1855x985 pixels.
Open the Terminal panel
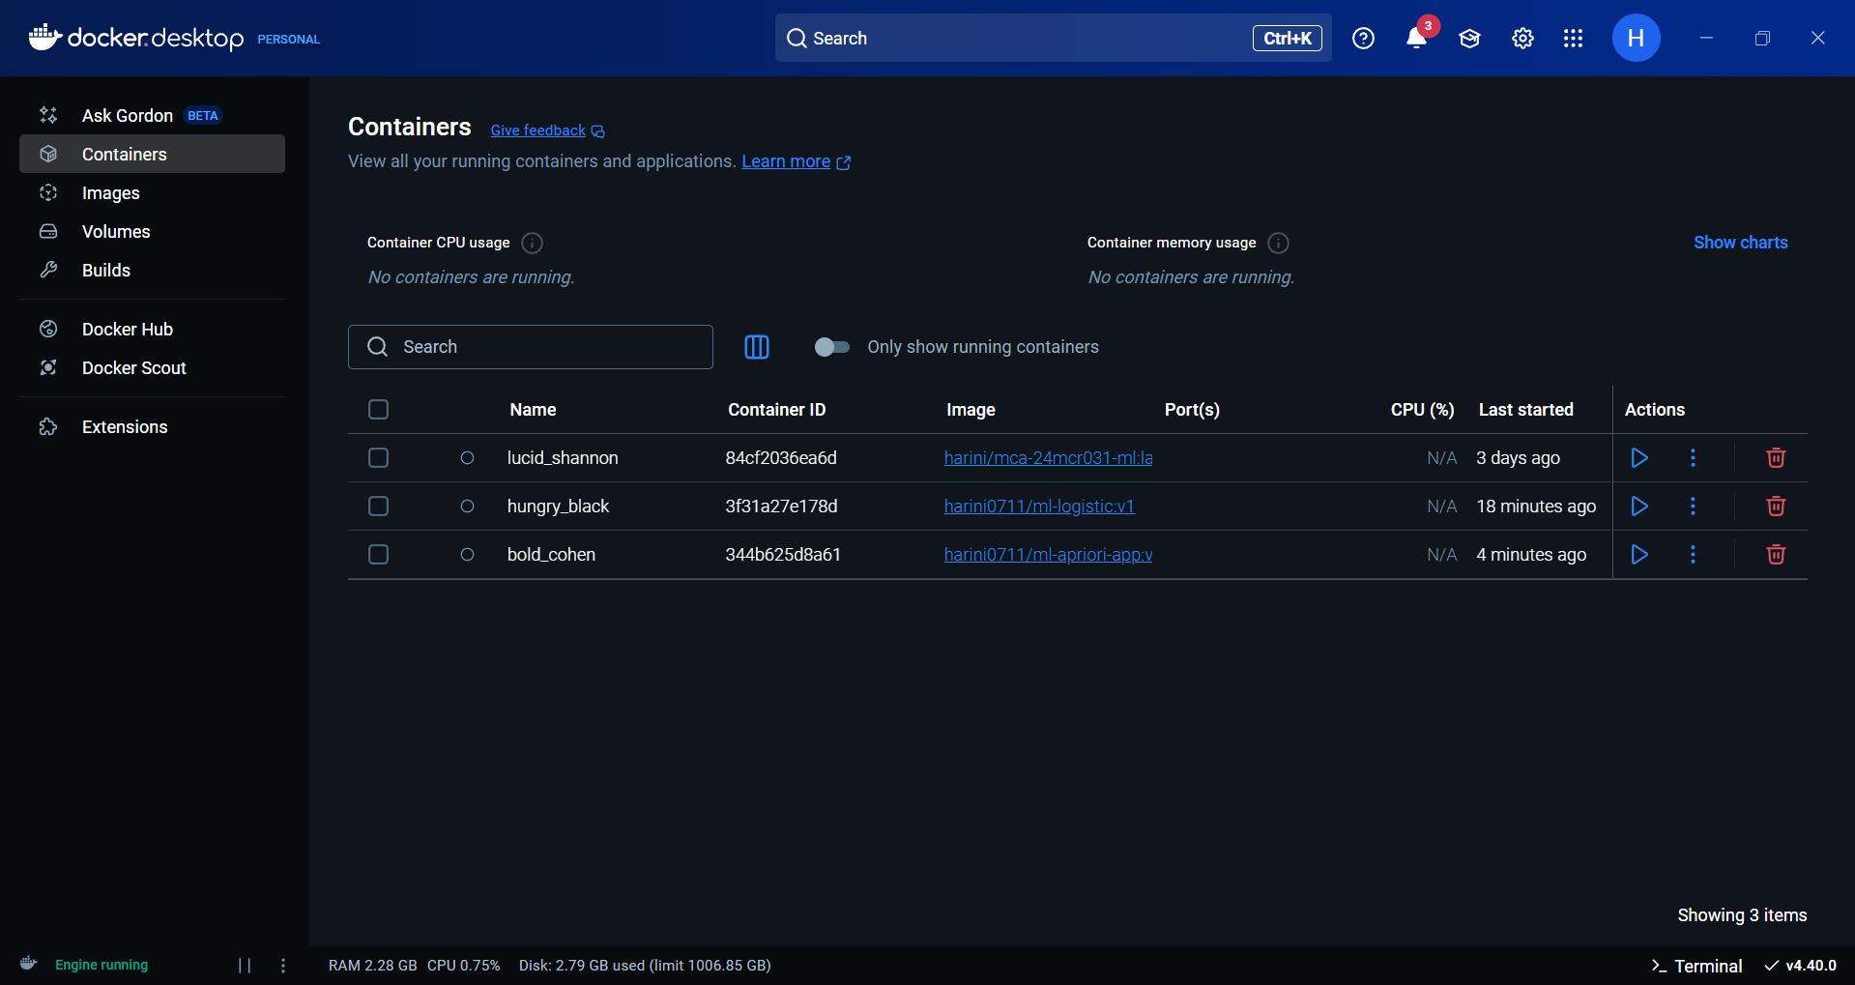pos(1696,966)
